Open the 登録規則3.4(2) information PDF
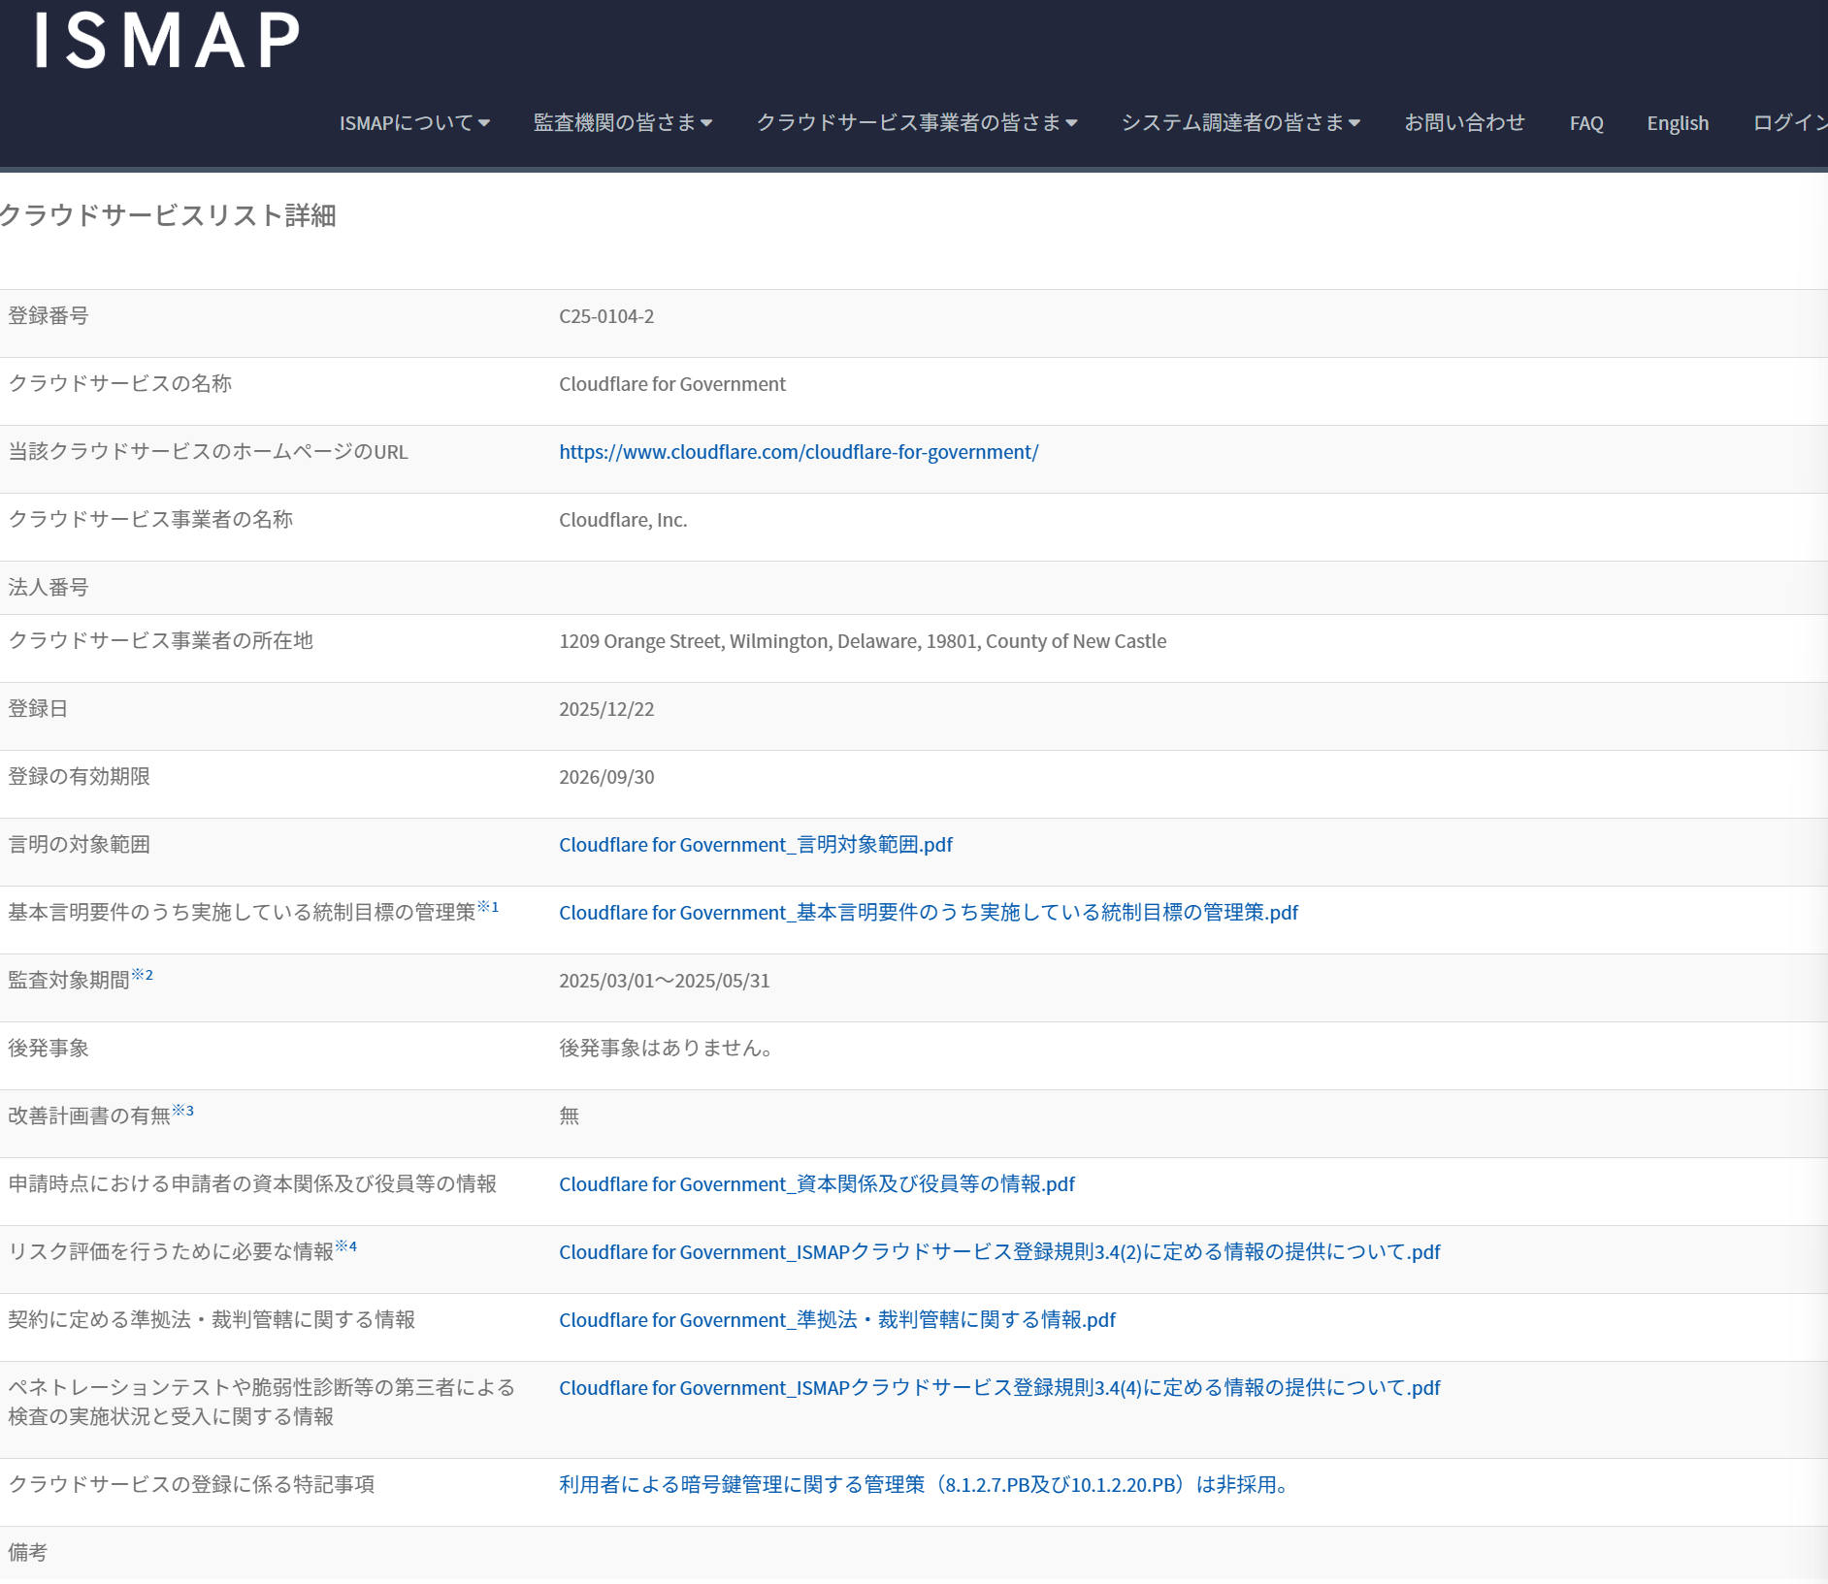The height and width of the screenshot is (1584, 1828). [x=998, y=1252]
